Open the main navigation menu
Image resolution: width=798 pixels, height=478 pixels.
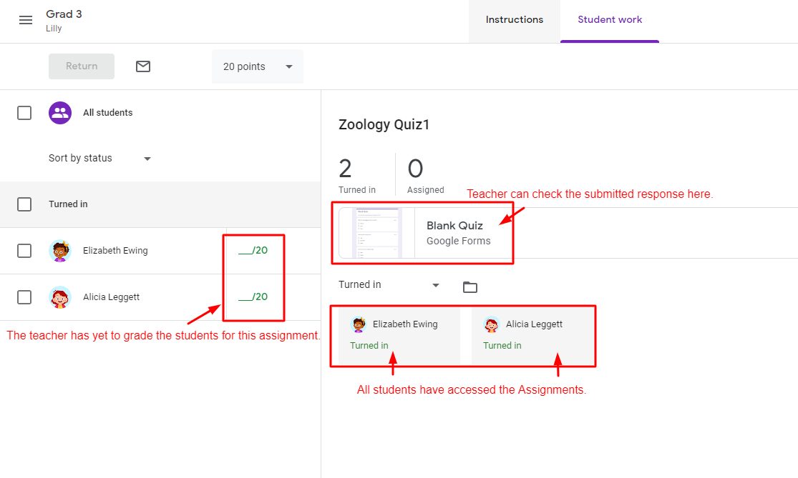26,20
